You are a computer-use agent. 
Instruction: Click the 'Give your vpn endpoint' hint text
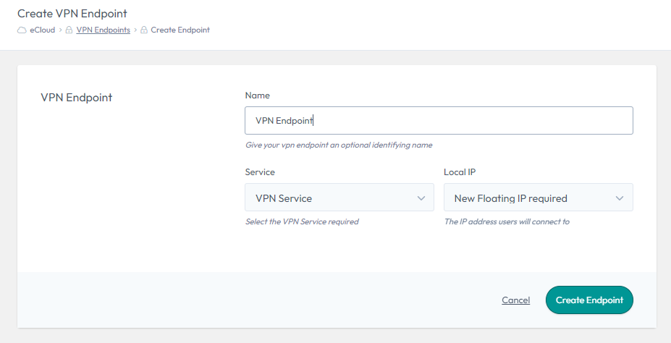(339, 145)
